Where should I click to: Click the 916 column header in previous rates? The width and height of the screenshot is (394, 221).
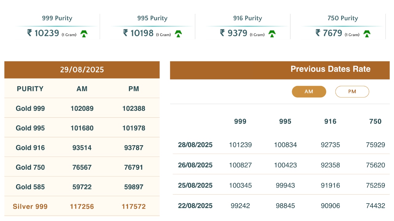[330, 122]
